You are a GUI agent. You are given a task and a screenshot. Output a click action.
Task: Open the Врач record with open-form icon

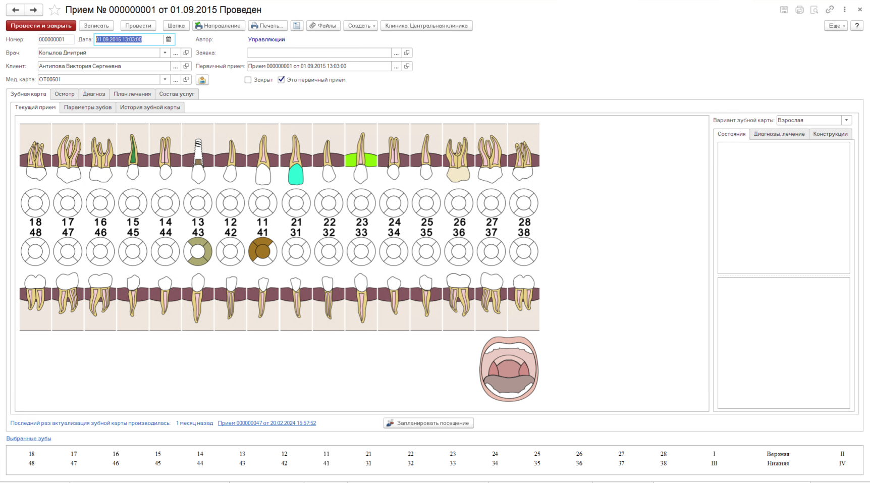pos(186,53)
